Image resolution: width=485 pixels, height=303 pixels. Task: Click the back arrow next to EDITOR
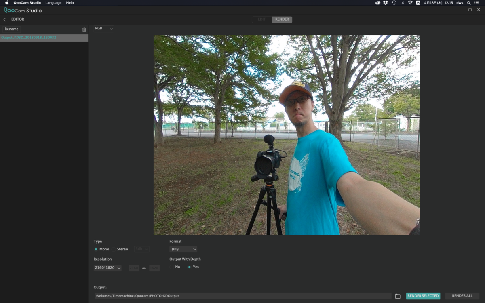point(5,19)
